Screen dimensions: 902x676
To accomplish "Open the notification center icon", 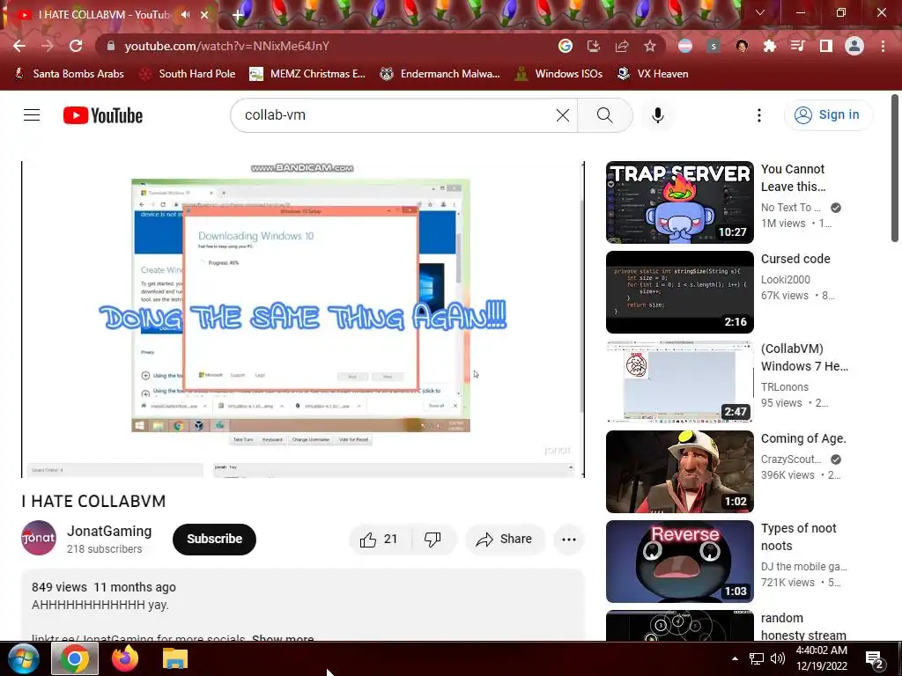I will [875, 660].
